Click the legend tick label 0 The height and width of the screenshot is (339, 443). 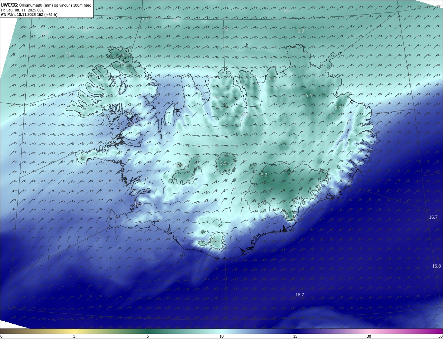[x=1, y=336]
